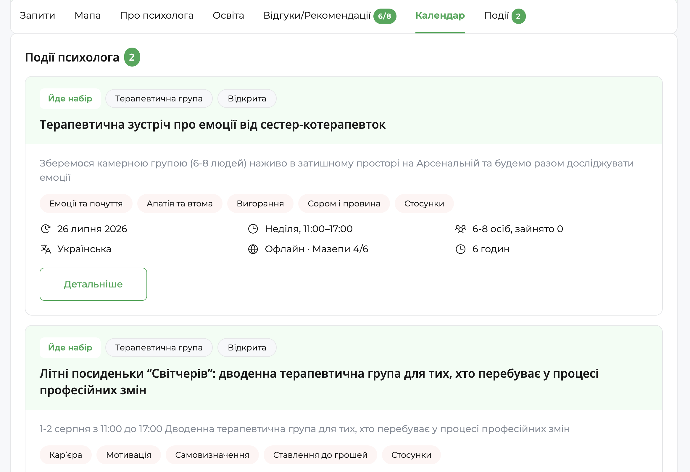Click the language icon beside Українська
This screenshot has height=472, width=690.
pyautogui.click(x=46, y=249)
